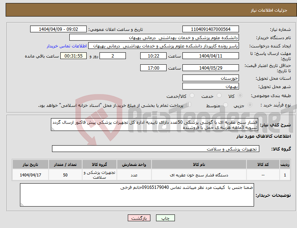
Task: Click the شماره نیاز field 1104091407000564
Action: 210,29
